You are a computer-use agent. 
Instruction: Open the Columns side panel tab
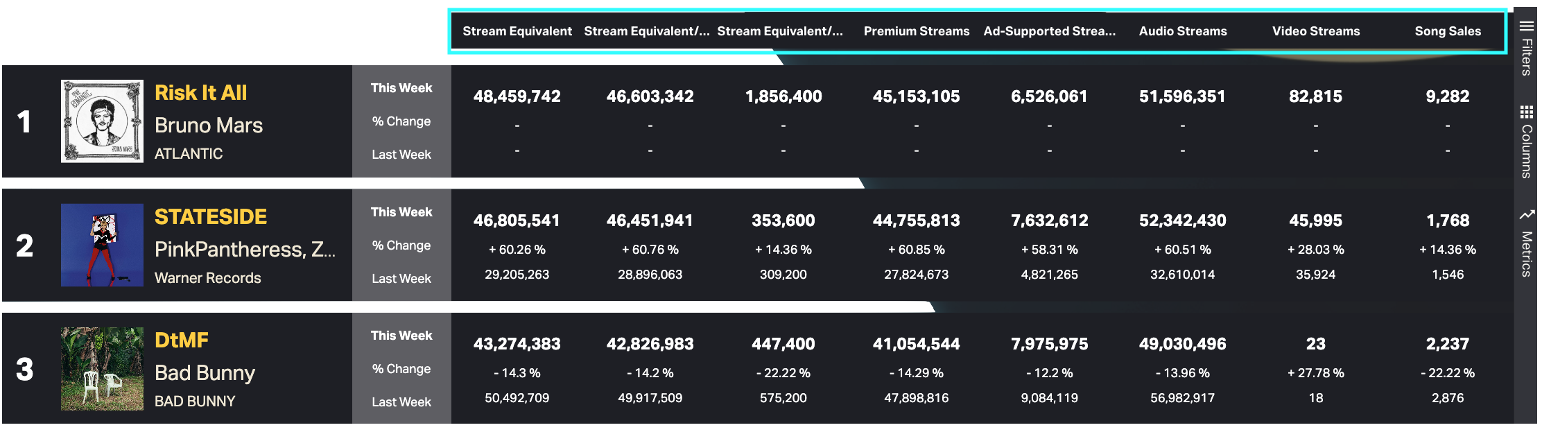[1526, 151]
